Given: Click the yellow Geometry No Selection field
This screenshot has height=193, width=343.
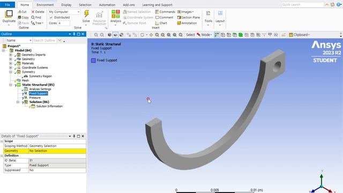Looking at the screenshot, I should (x=57, y=151).
